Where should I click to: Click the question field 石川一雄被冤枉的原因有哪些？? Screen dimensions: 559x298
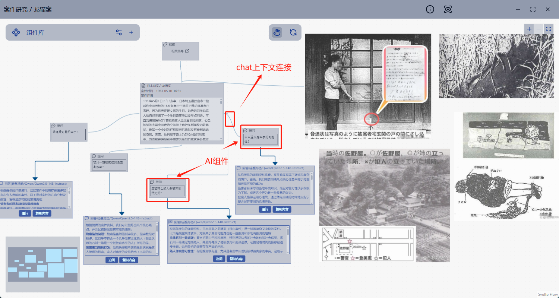[x=109, y=165]
